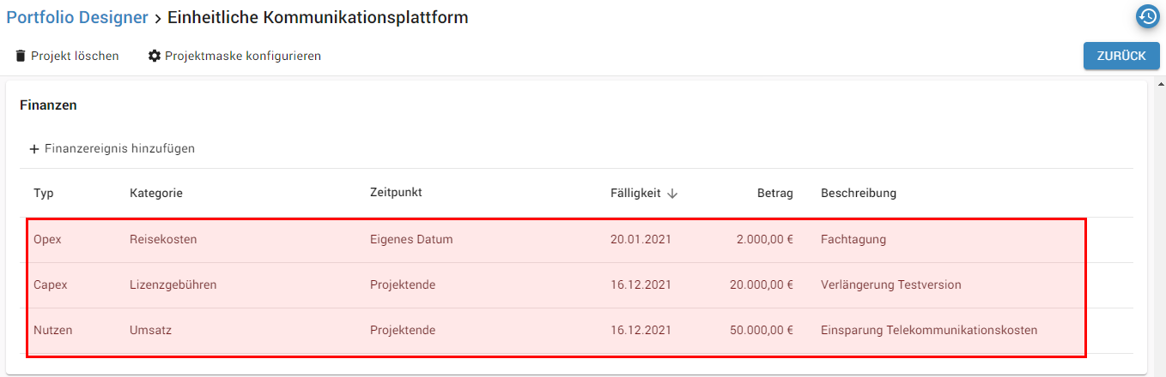
Task: Click the Einsparung Telekommunikationskosten description
Action: 929,331
